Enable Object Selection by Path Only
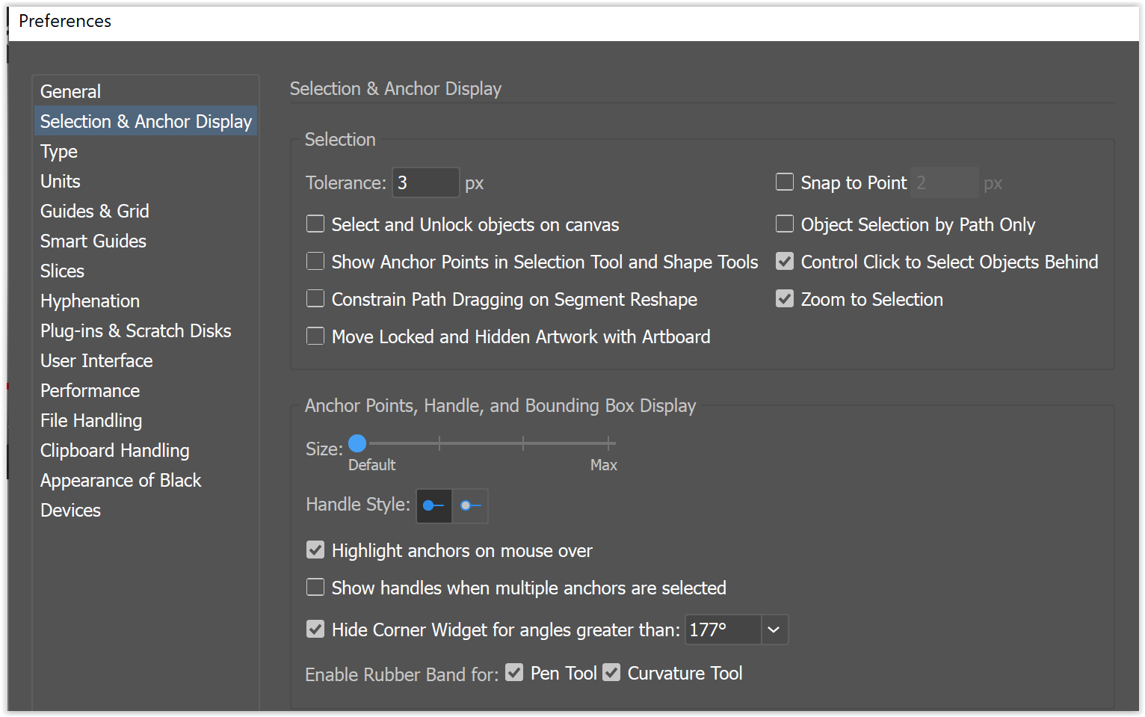The width and height of the screenshot is (1145, 717). click(784, 224)
